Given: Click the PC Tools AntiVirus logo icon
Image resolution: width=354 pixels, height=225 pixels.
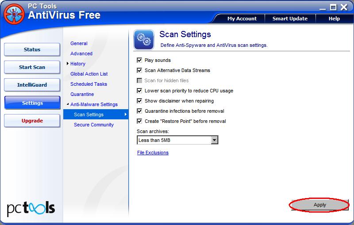Looking at the screenshot, I should point(14,14).
